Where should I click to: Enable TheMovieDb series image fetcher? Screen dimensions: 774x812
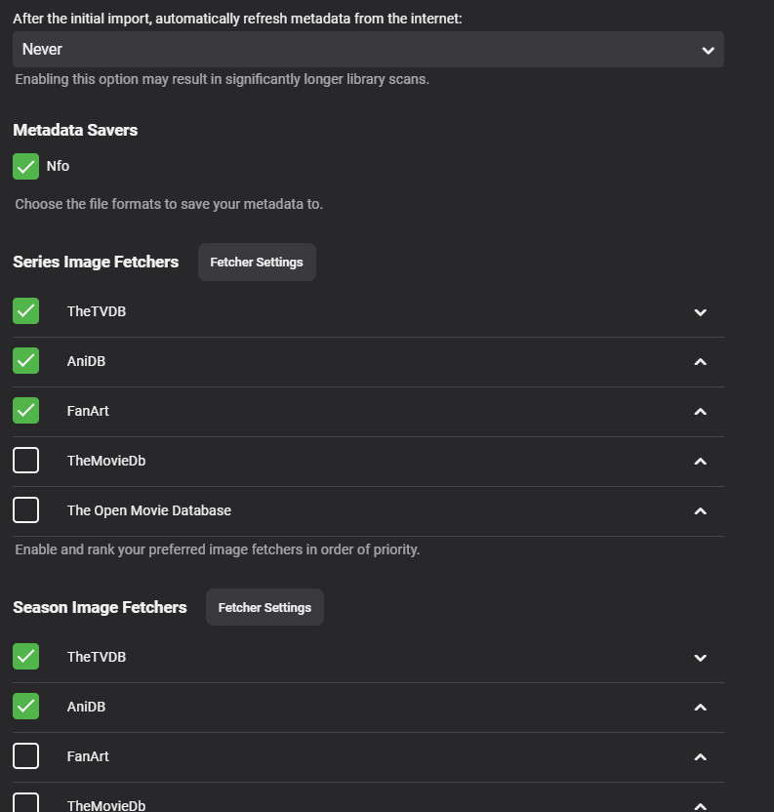click(x=26, y=460)
